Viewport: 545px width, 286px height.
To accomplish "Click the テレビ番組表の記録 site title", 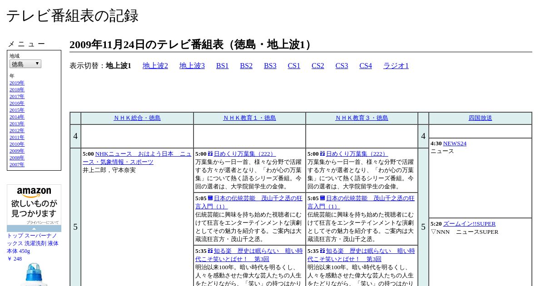I will pos(72,16).
